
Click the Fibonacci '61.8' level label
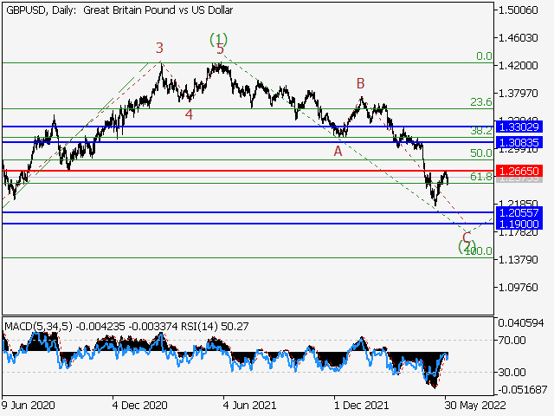click(x=481, y=176)
